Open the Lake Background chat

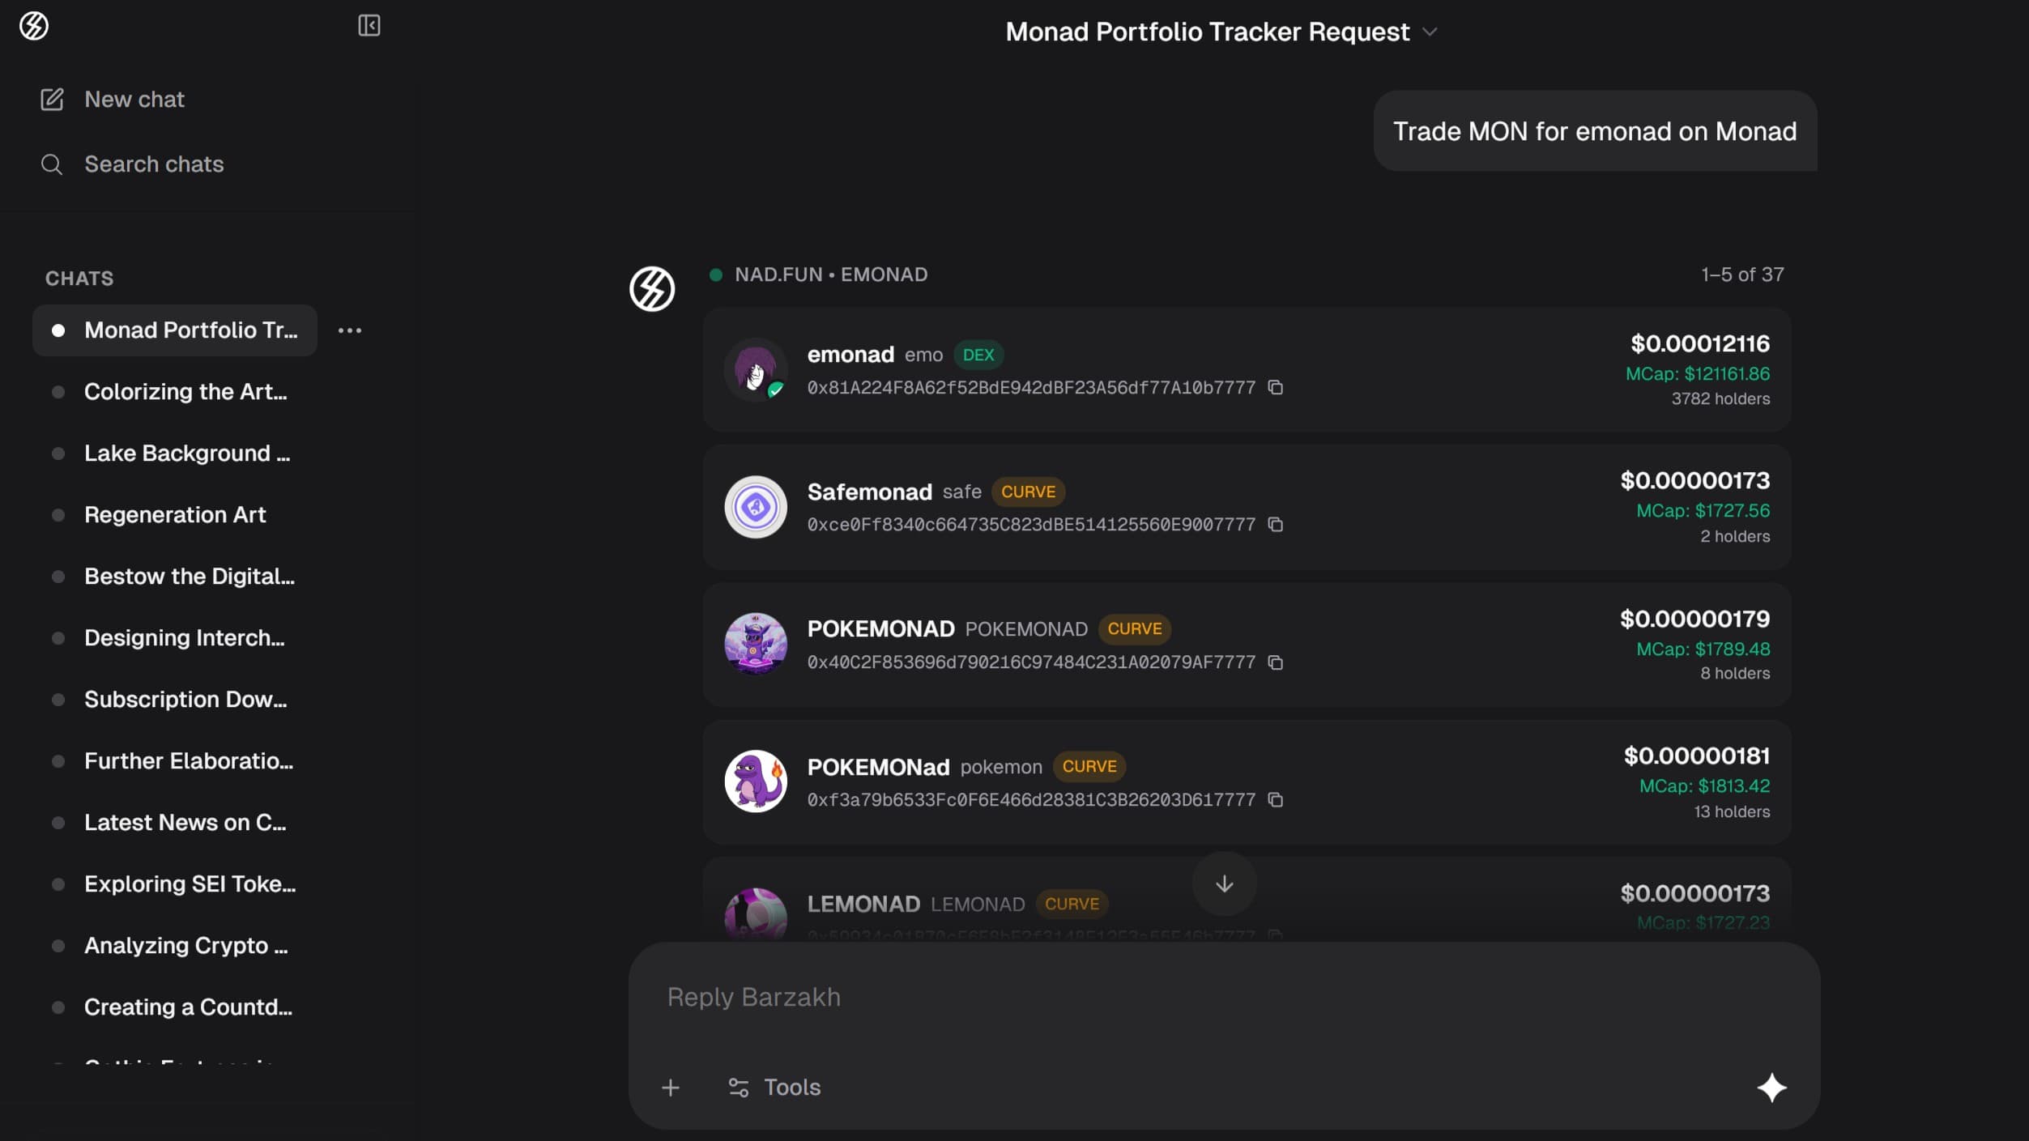tap(186, 453)
